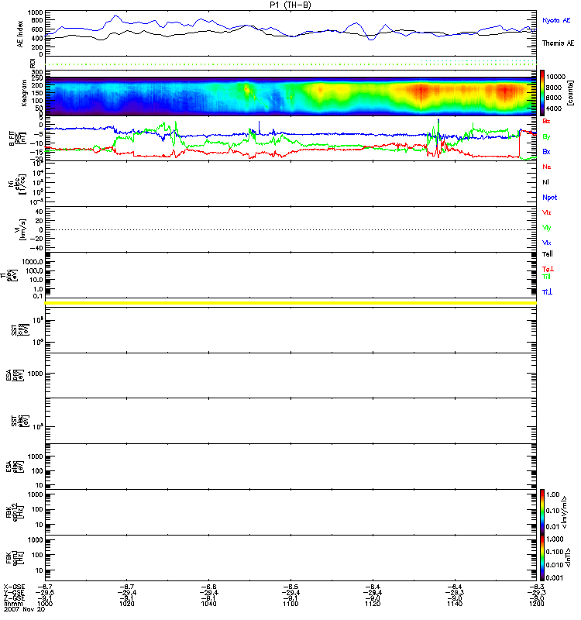
Task: Select the red Ne legend label
Action: coord(547,167)
